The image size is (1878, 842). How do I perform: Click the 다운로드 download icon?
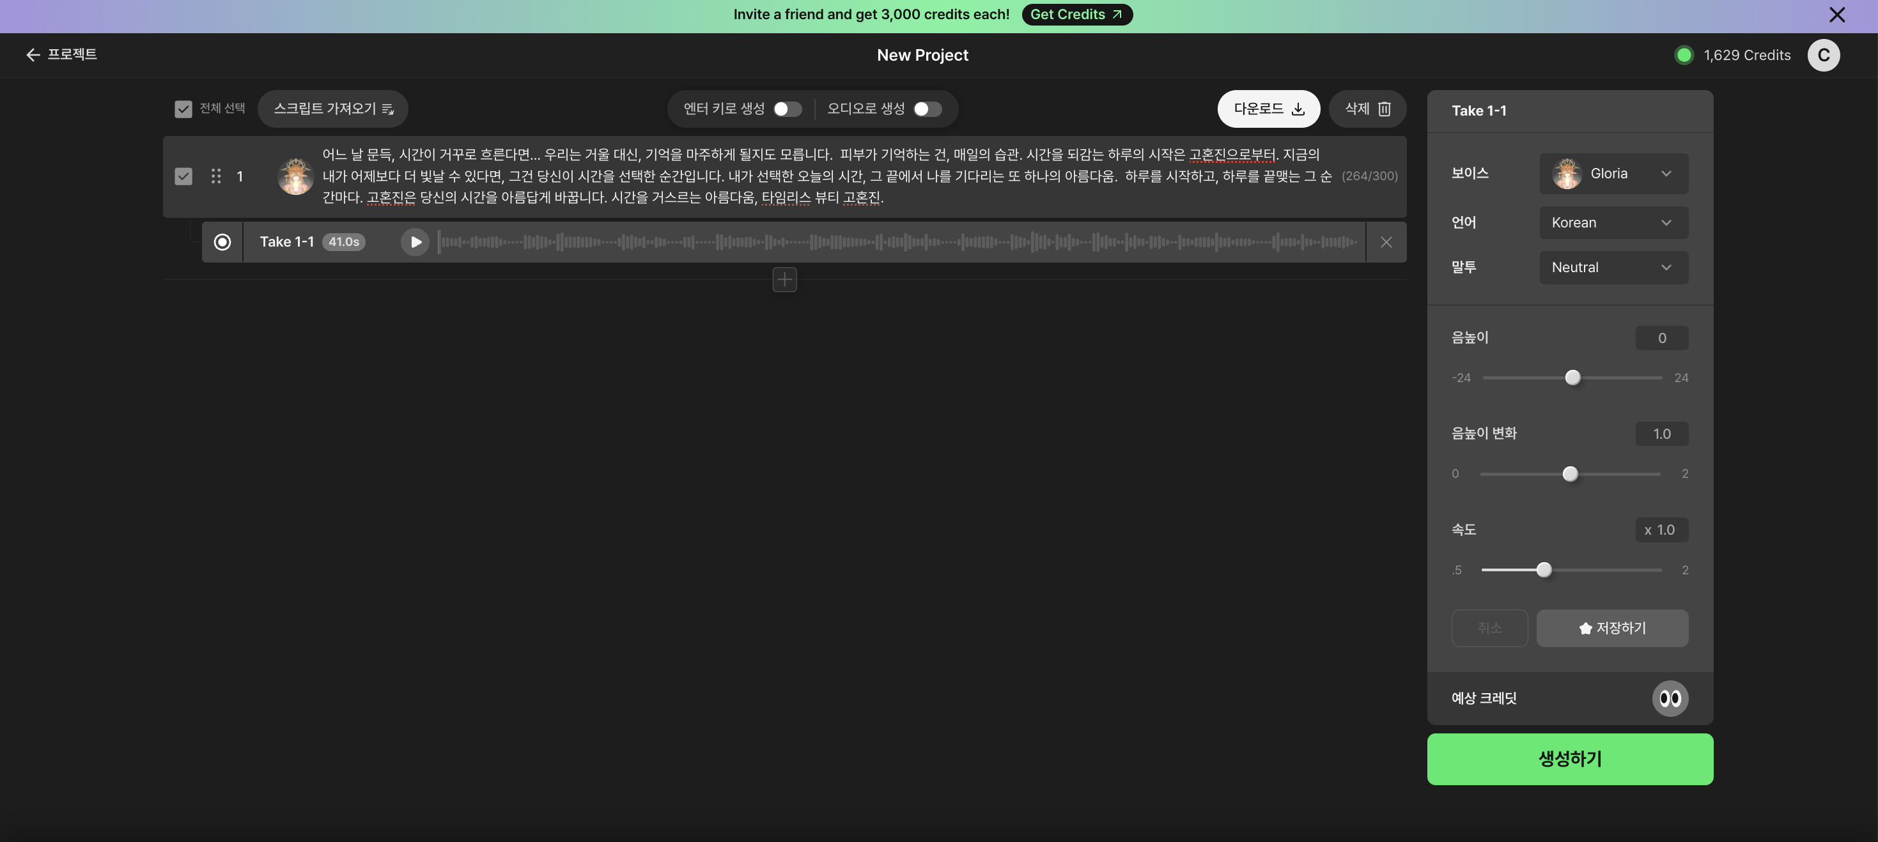tap(1298, 109)
